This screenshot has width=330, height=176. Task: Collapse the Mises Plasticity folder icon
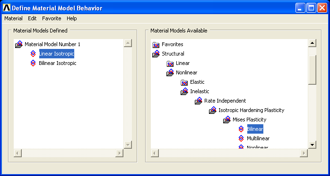tap(227, 120)
